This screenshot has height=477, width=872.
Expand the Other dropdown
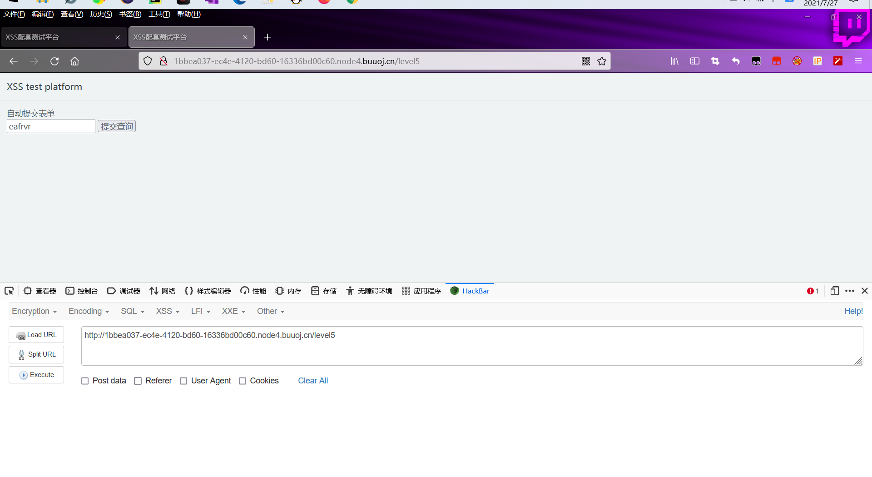pyautogui.click(x=271, y=311)
